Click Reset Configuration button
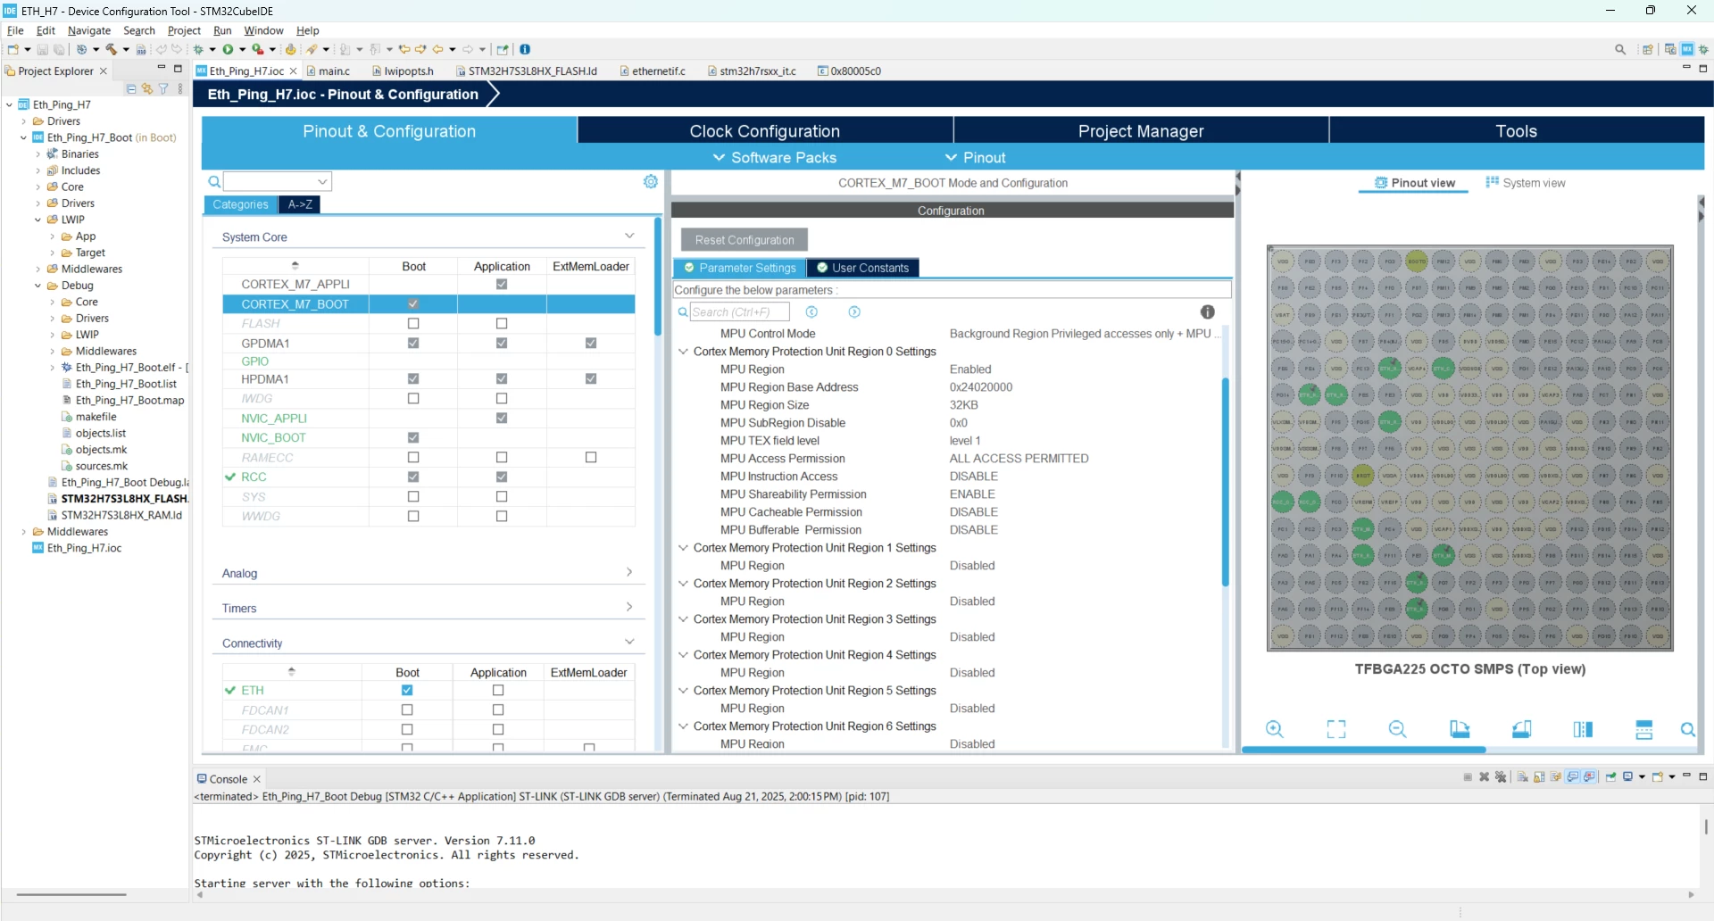The image size is (1714, 921). pos(745,240)
